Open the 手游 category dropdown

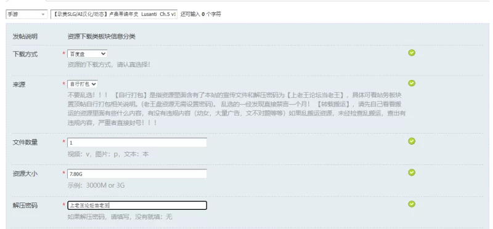pos(26,14)
